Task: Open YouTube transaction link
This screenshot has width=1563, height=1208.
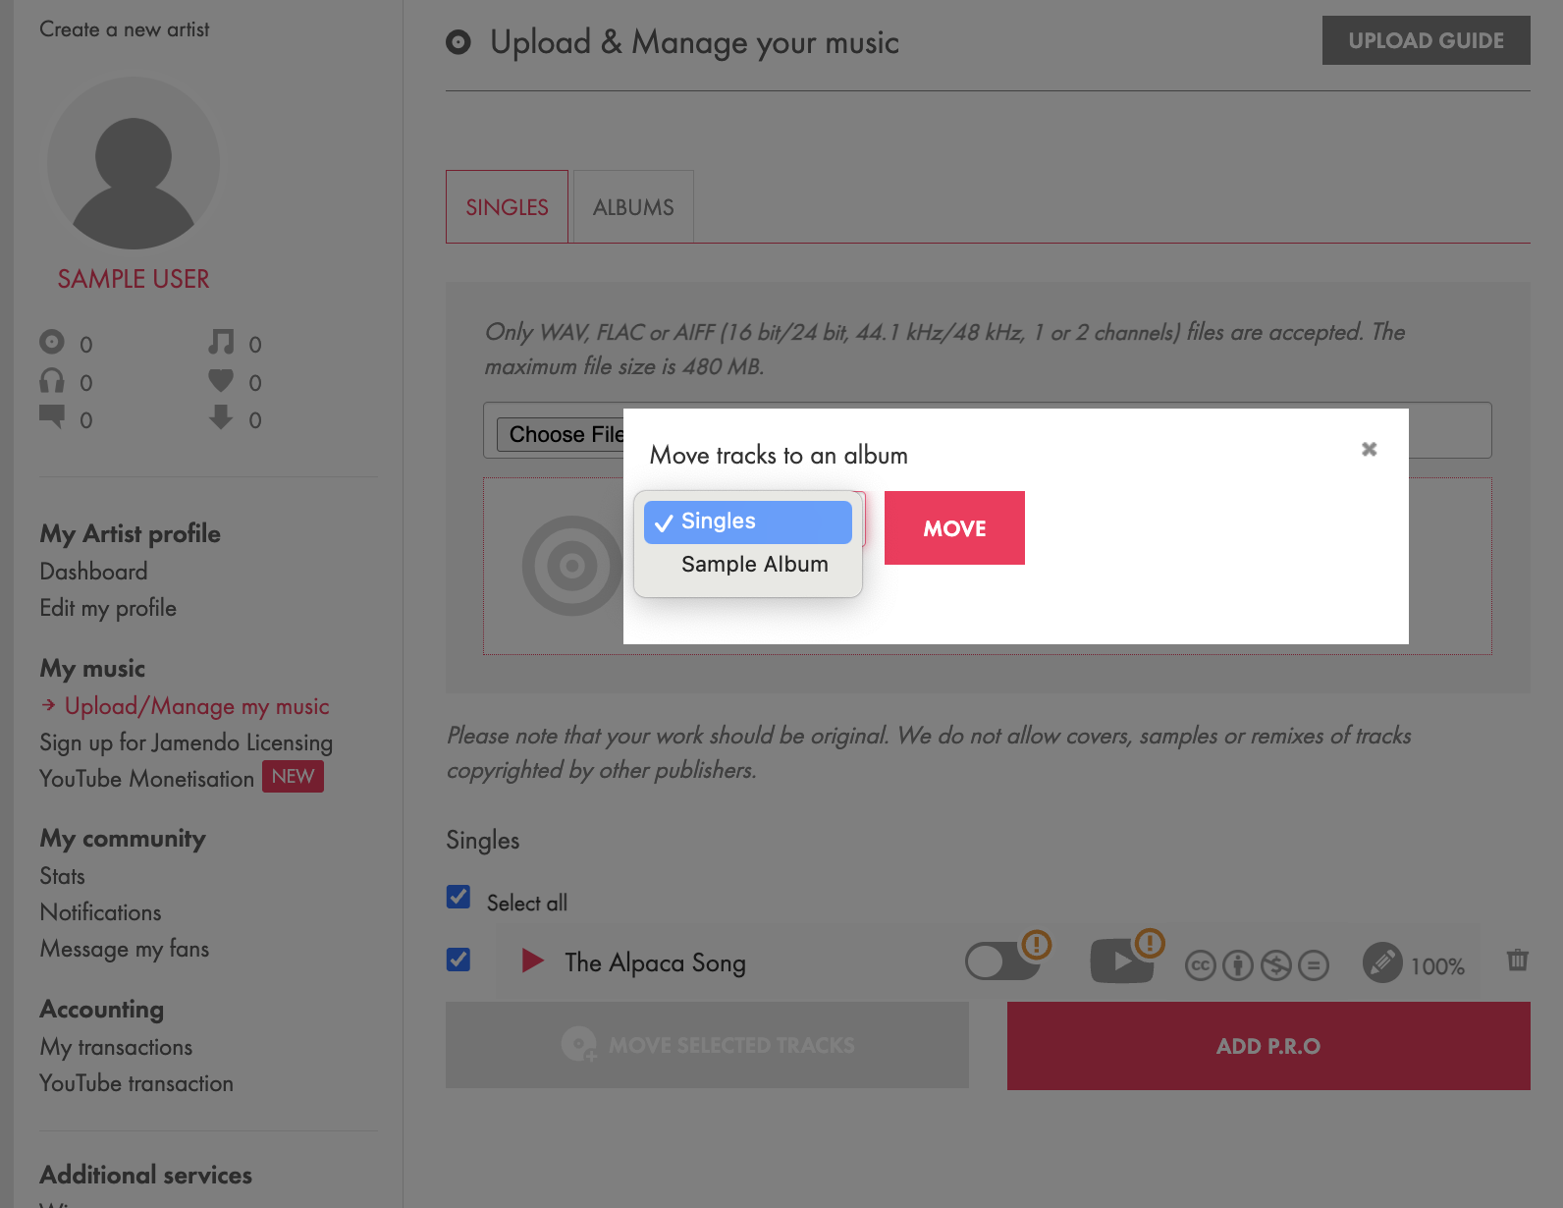Action: click(x=136, y=1083)
